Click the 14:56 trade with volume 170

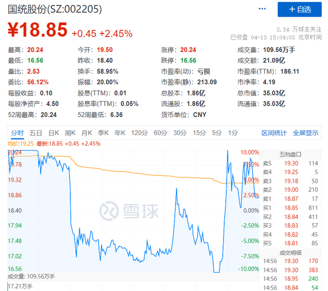coord(290,261)
